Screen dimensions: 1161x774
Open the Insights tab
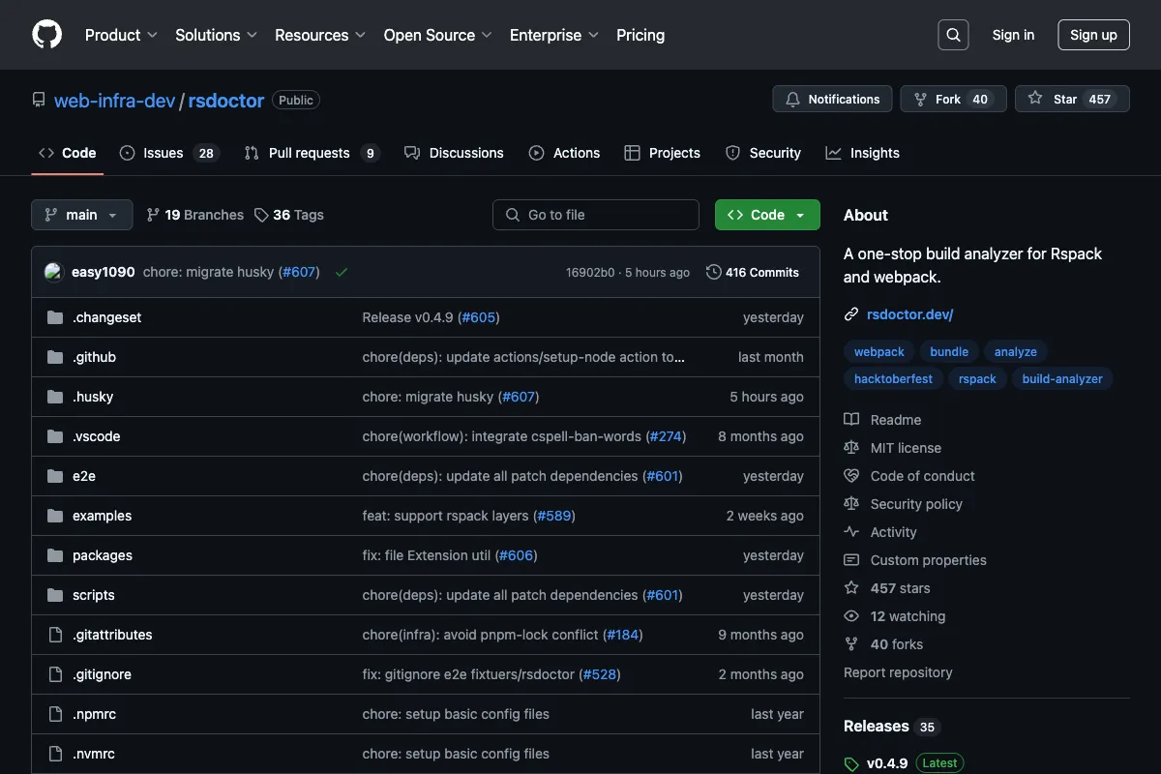coord(862,153)
